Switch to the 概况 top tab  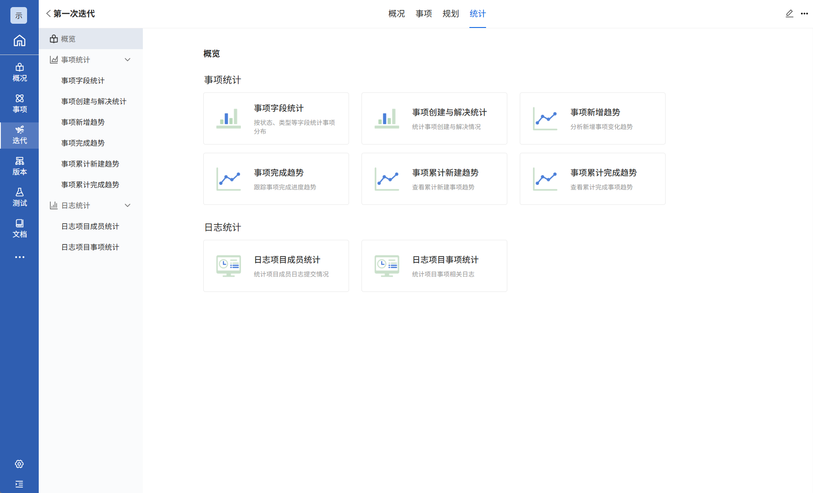(x=396, y=14)
